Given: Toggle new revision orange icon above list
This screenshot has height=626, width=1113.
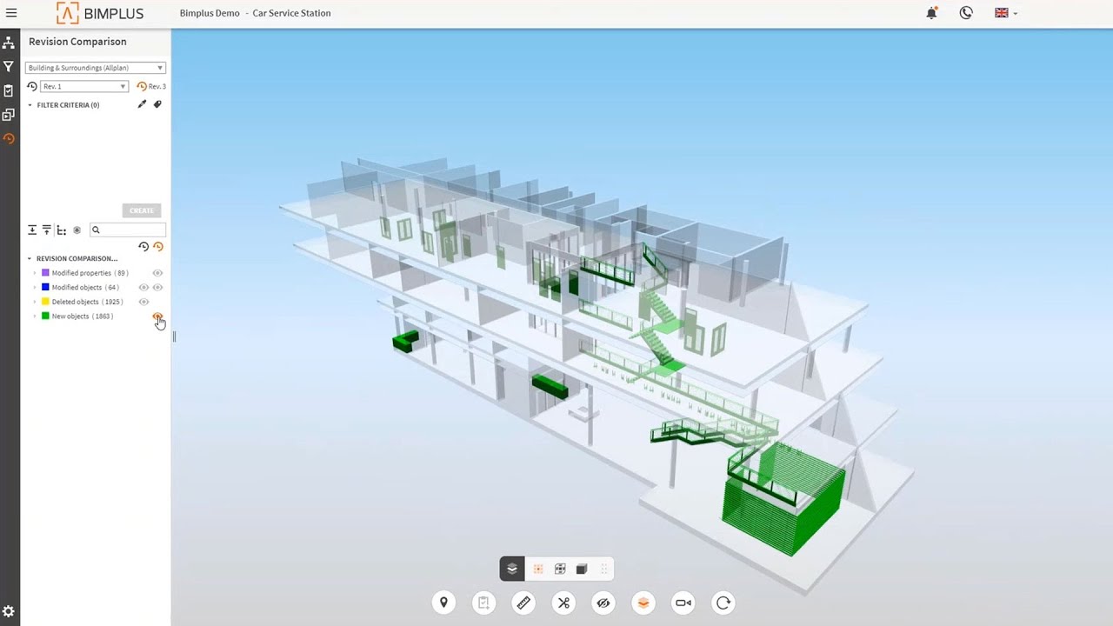Looking at the screenshot, I should (157, 247).
